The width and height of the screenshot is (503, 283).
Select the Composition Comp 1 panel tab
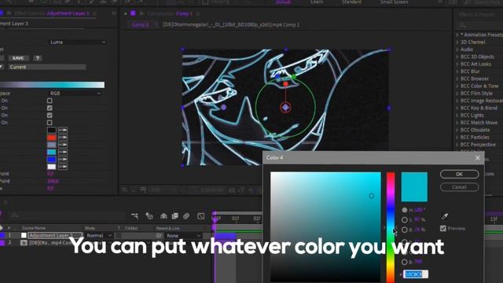click(170, 13)
